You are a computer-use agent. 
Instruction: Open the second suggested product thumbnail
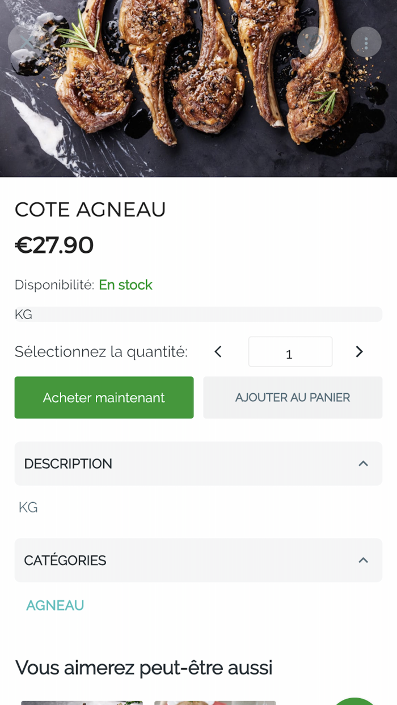(x=216, y=703)
